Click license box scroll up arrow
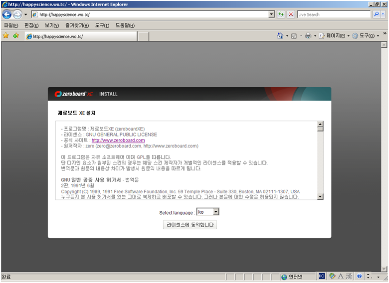 tap(320, 124)
